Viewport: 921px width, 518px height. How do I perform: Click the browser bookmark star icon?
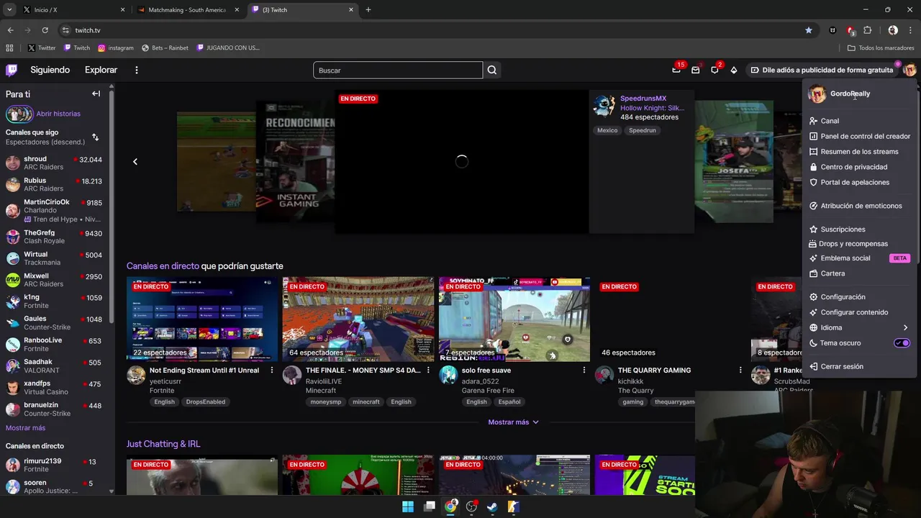coord(809,30)
